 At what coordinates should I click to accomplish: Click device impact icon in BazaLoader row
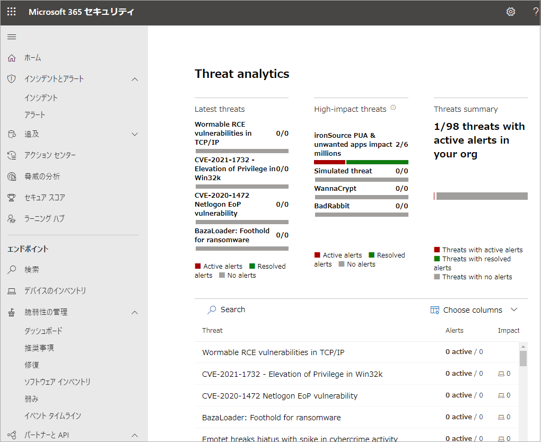[501, 417]
